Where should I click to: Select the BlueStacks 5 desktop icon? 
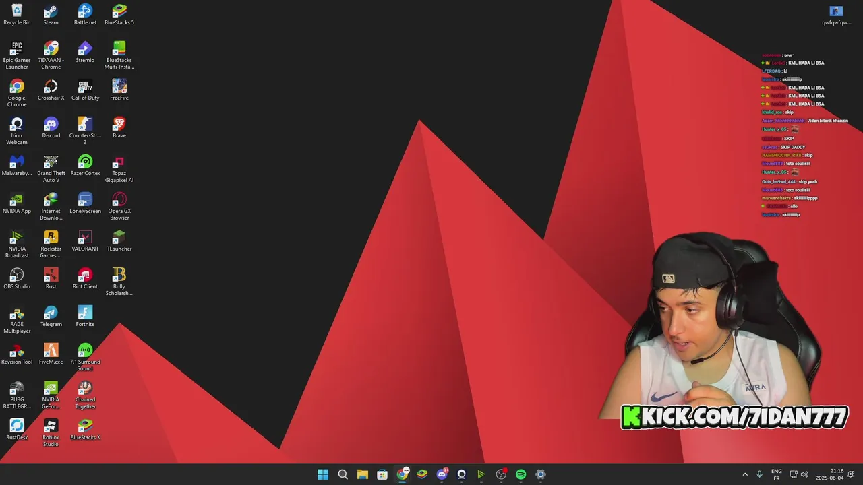tap(119, 15)
